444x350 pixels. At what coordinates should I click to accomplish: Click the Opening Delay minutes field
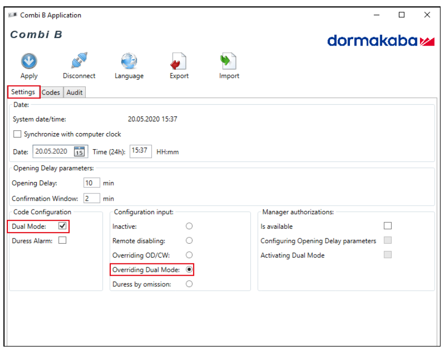point(91,183)
